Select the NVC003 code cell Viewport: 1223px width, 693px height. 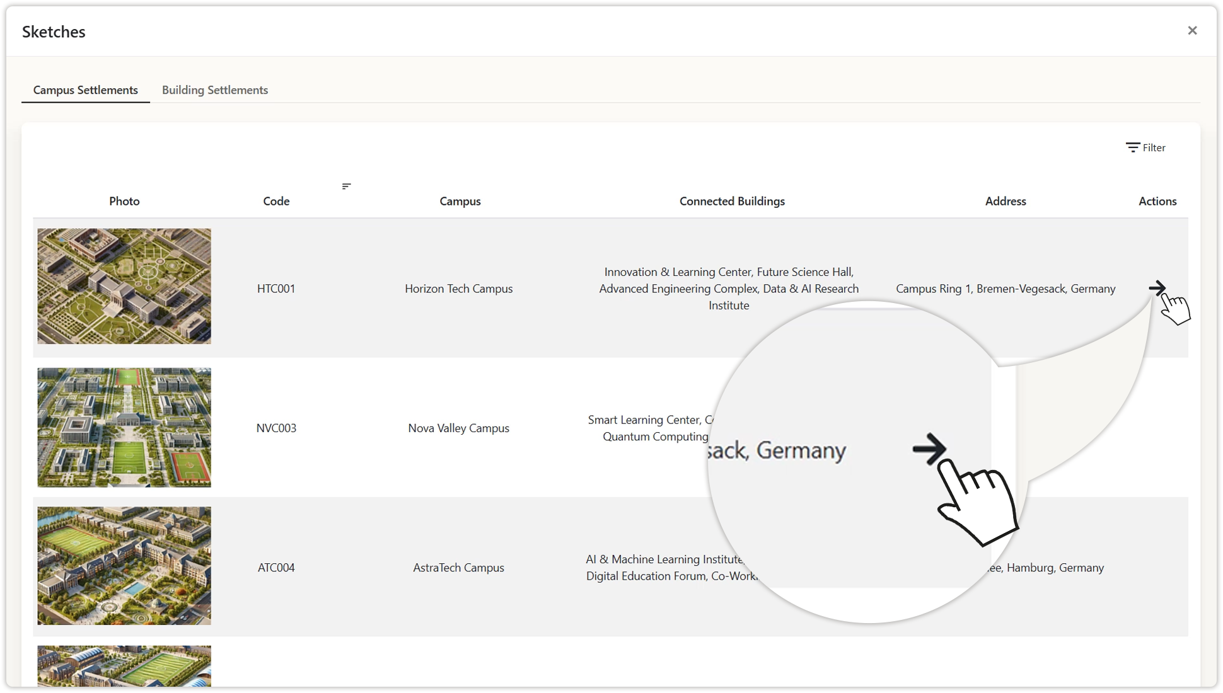click(x=276, y=428)
